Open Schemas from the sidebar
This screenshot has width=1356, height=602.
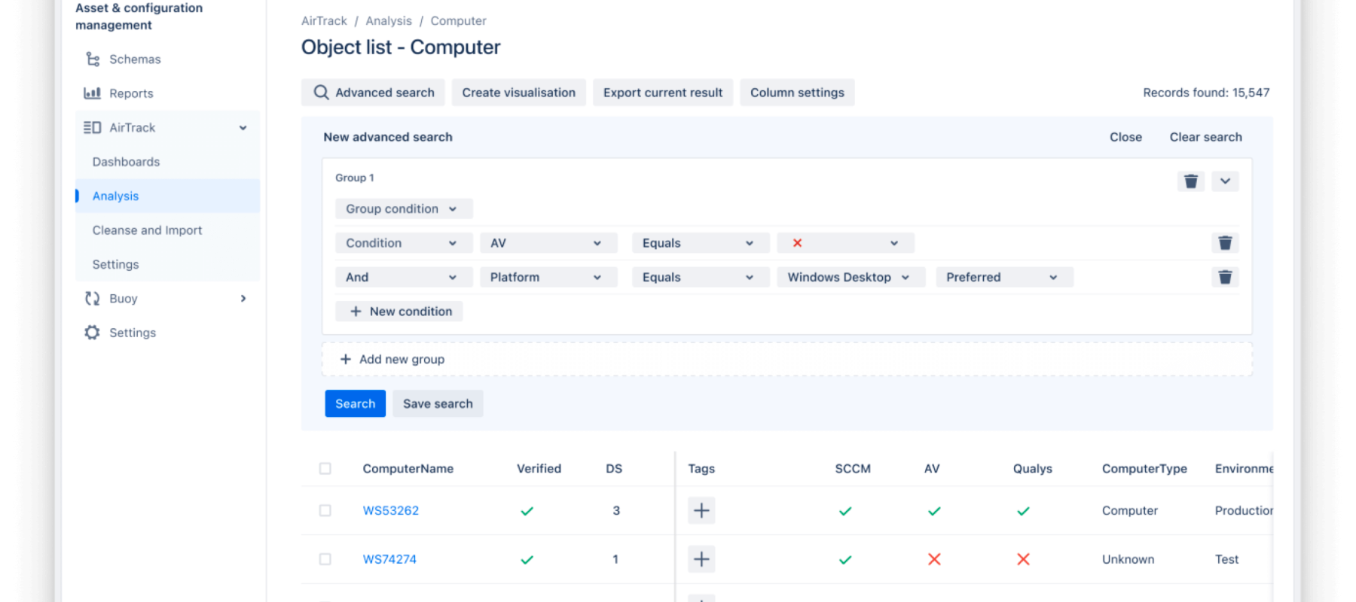[134, 59]
